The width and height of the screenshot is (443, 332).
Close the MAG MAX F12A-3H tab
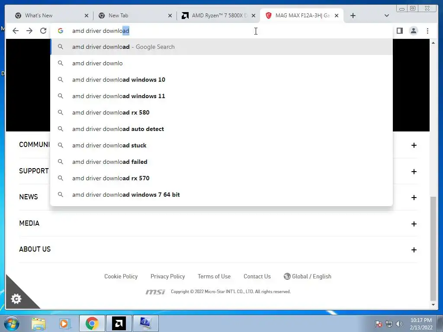pos(337,16)
